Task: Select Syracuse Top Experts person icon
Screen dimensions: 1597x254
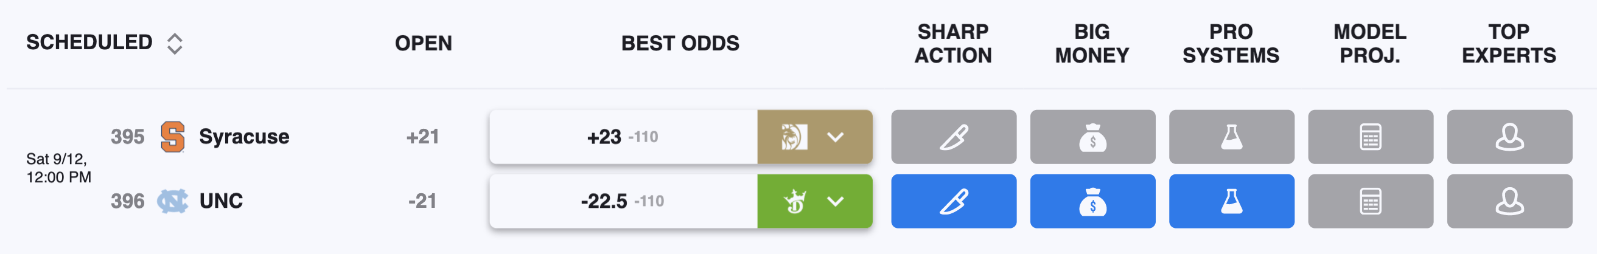Action: point(1509,137)
